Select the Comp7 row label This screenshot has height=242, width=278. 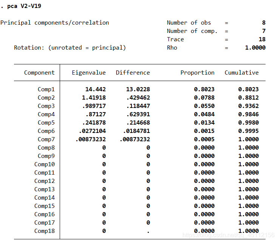tap(46, 140)
